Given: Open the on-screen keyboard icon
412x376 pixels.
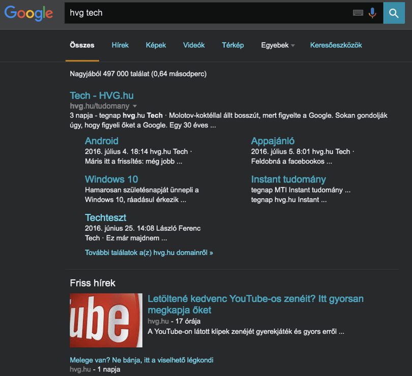Looking at the screenshot, I should pos(358,13).
